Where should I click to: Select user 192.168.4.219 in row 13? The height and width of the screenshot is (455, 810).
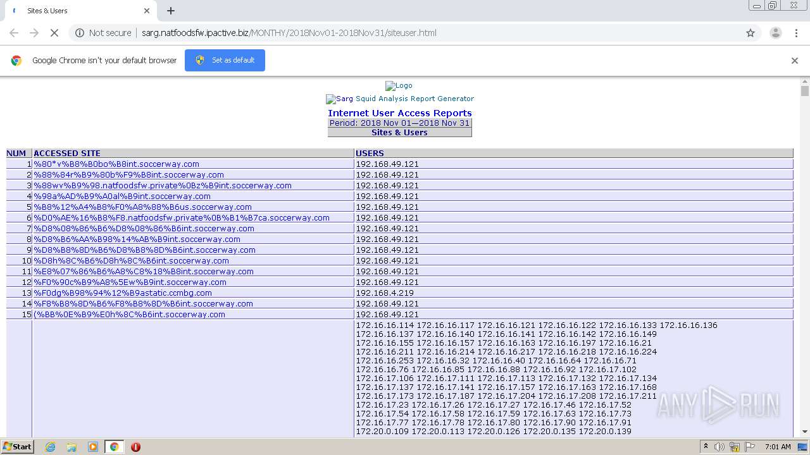[x=385, y=293]
